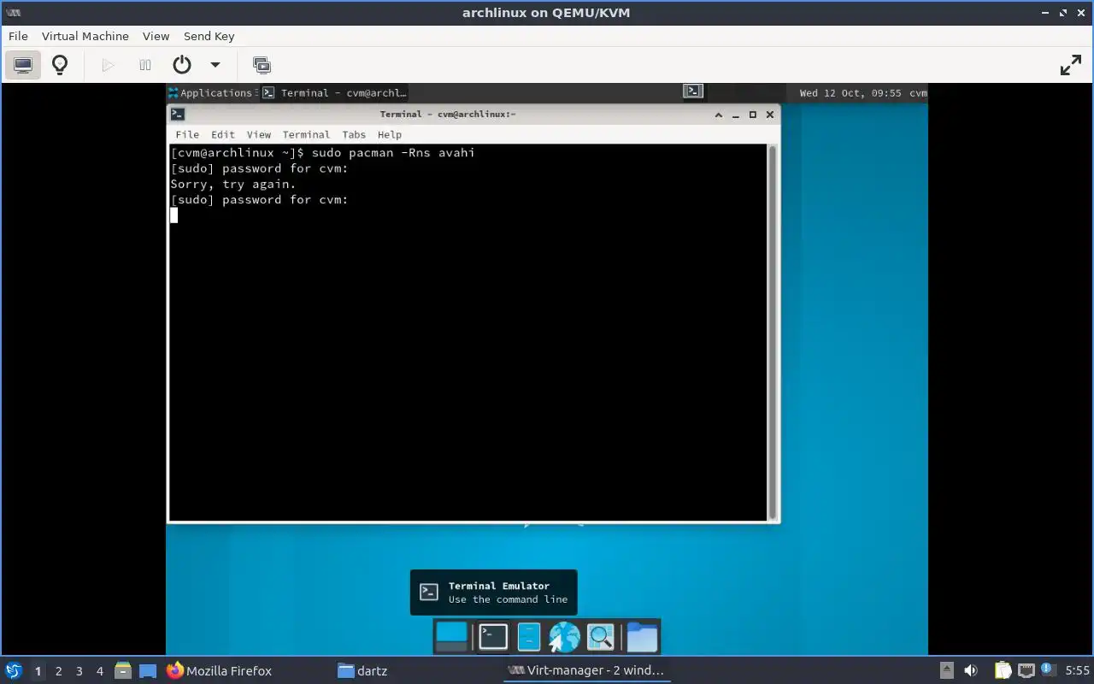Open host file manager quick-launch icon
The image size is (1094, 684).
[123, 670]
